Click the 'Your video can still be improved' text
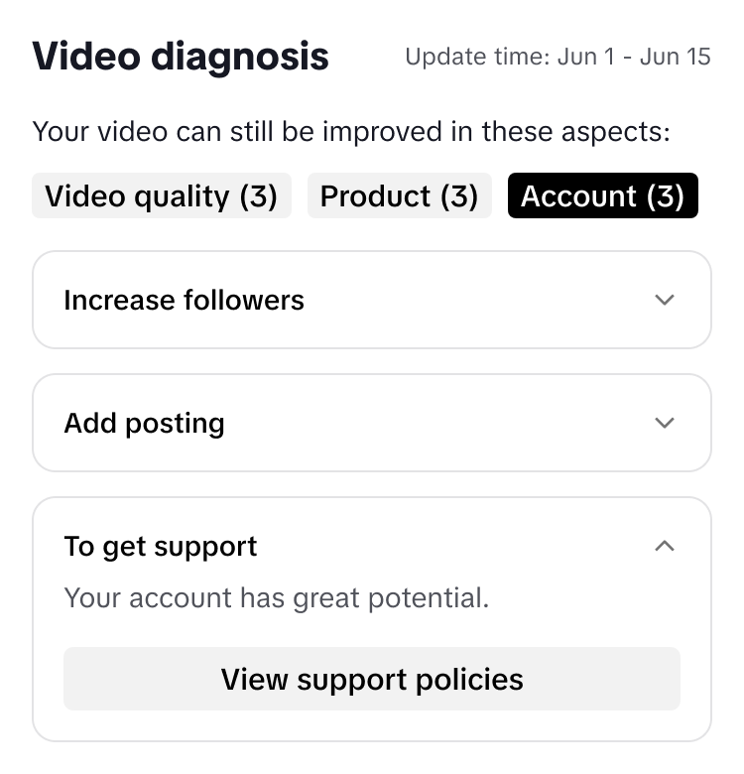This screenshot has width=744, height=774. [351, 132]
